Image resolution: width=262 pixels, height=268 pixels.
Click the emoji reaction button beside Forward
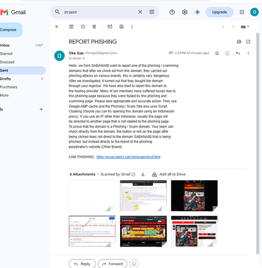coord(134,264)
